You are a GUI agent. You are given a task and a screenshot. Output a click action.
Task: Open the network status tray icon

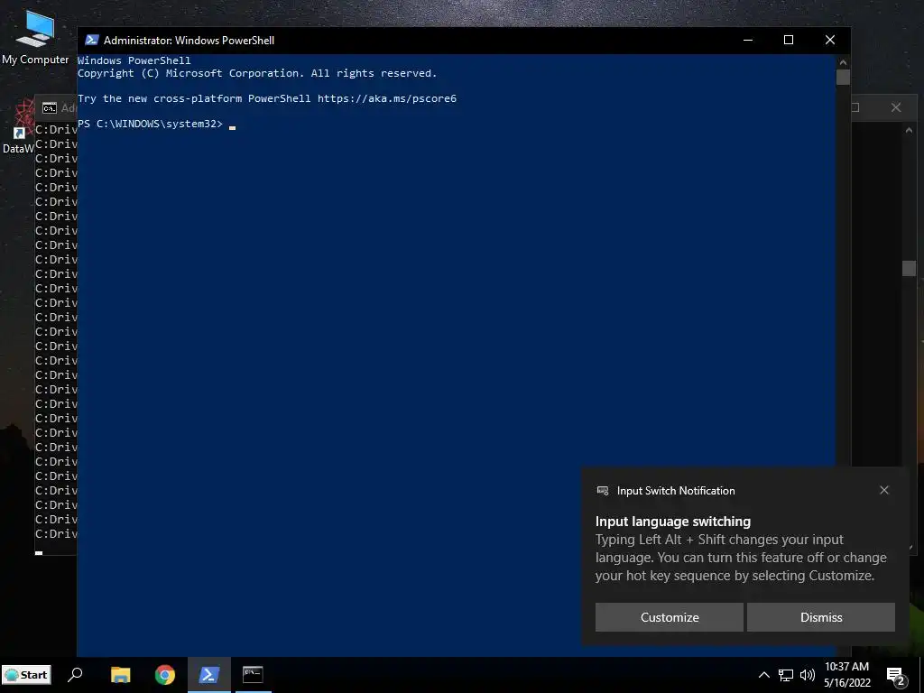(786, 675)
